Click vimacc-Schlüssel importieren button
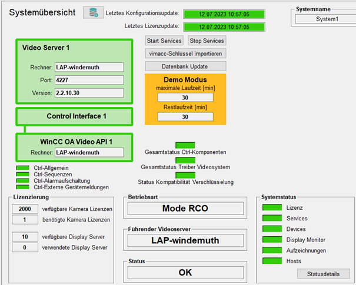The width and height of the screenshot is (356, 285). 185,53
